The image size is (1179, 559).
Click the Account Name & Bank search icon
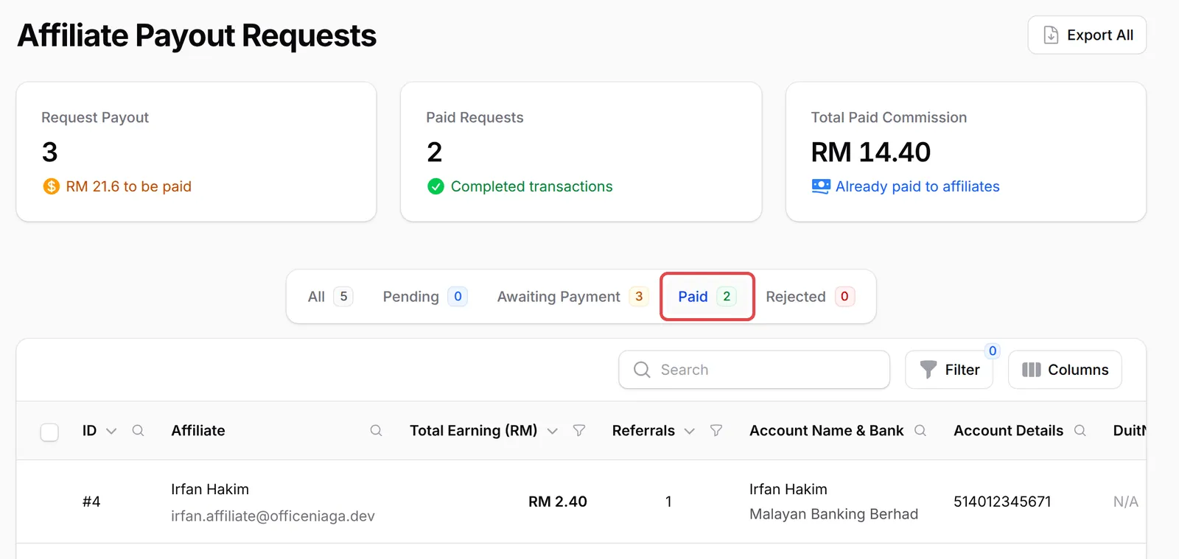click(x=920, y=430)
